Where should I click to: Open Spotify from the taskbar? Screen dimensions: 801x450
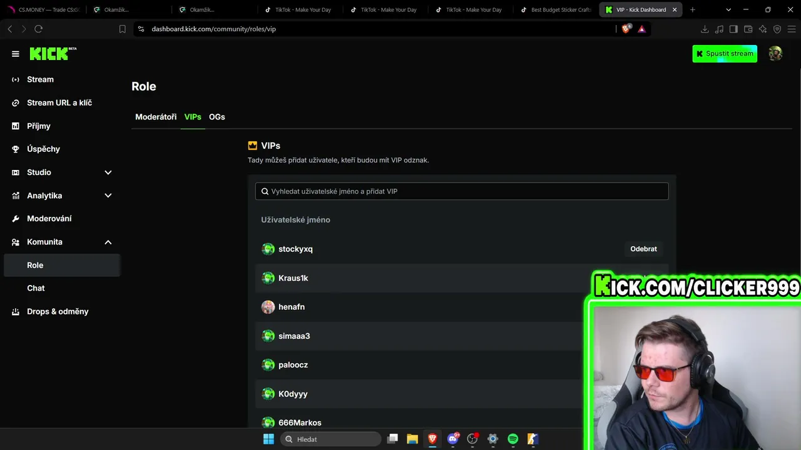pos(513,439)
